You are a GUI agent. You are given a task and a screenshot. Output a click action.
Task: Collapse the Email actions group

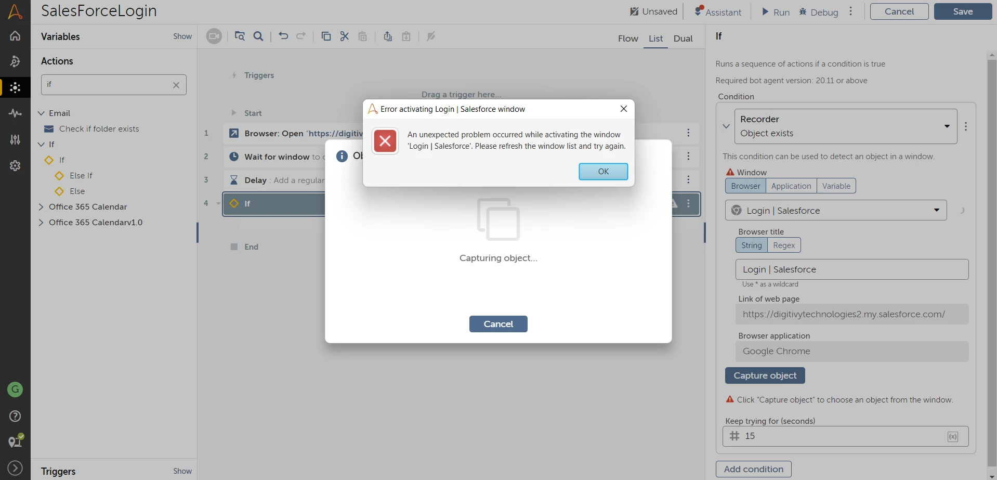pos(42,113)
